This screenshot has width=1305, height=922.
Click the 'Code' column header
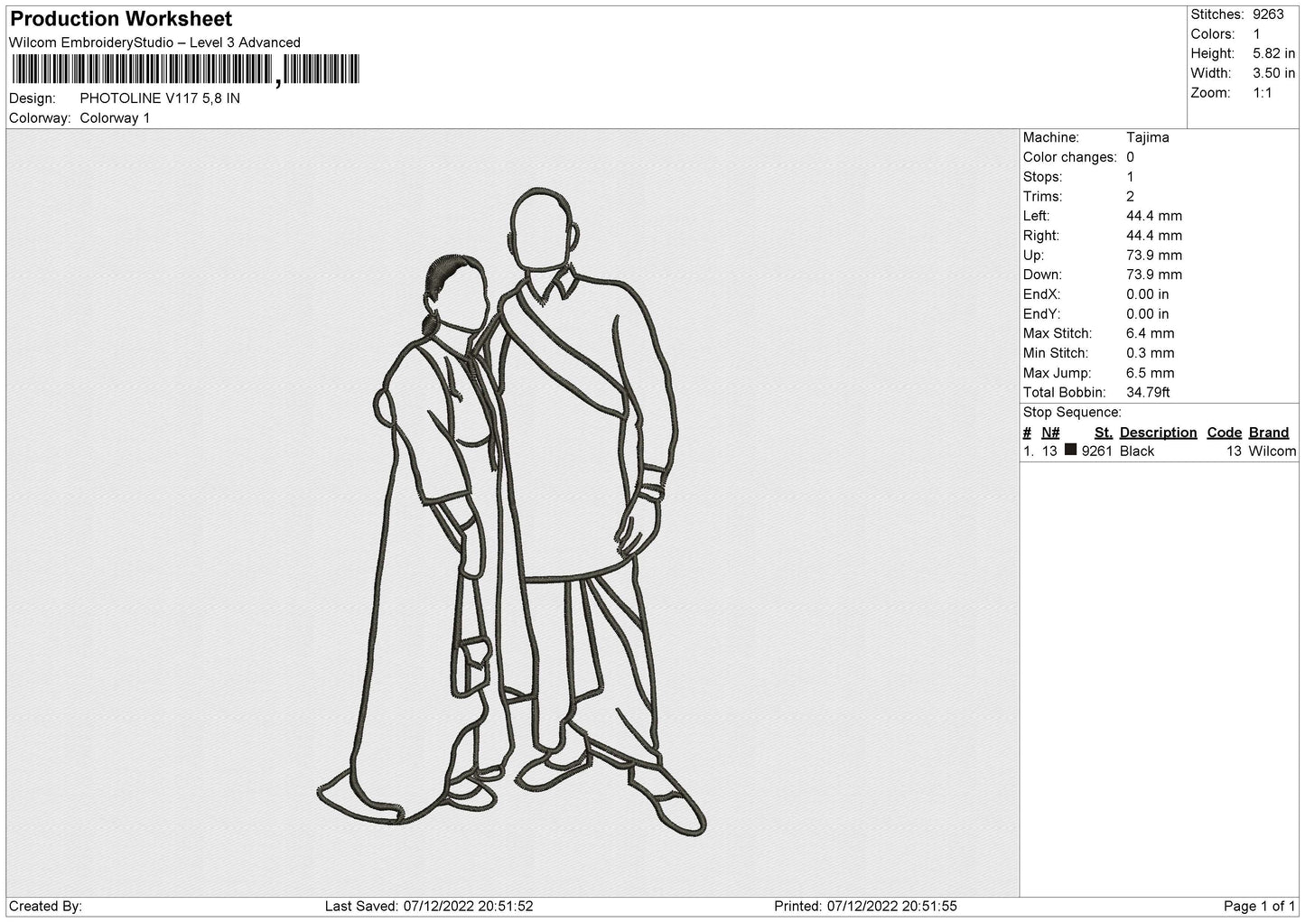[1225, 433]
